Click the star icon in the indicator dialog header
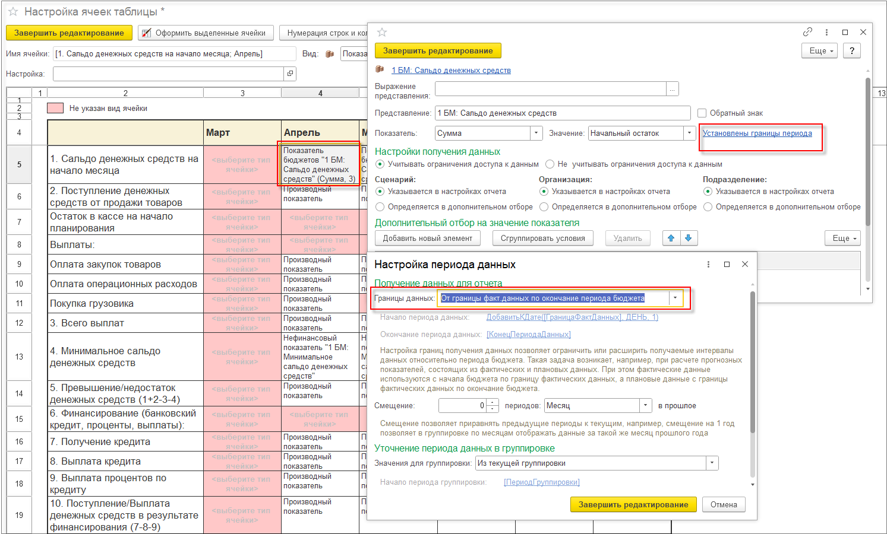The height and width of the screenshot is (534, 887). coord(382,32)
